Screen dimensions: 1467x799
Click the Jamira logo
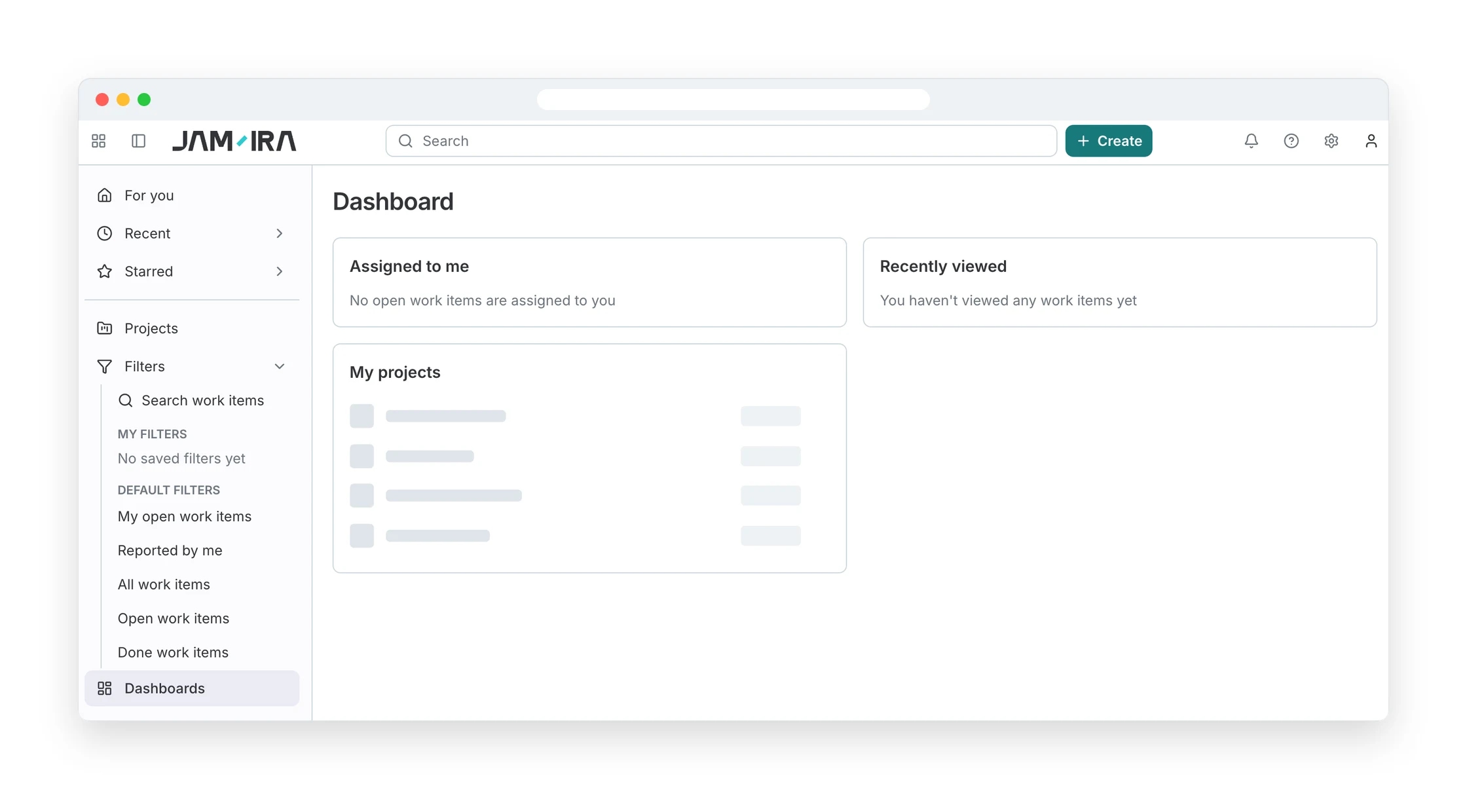coord(234,141)
